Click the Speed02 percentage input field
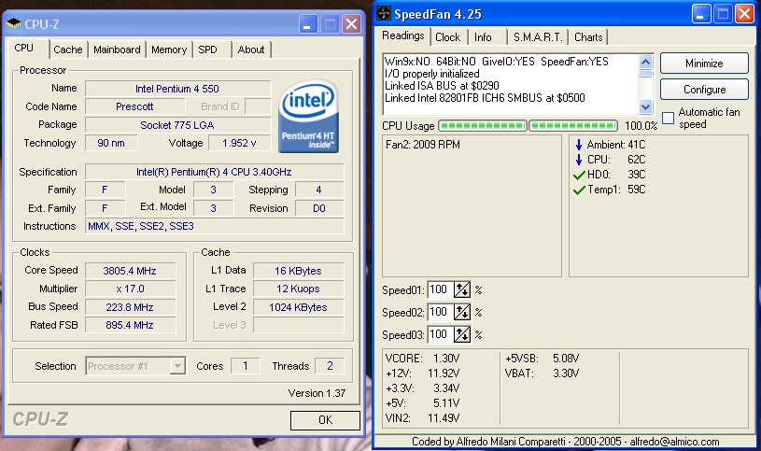Screen dimensions: 761x451 (440, 312)
